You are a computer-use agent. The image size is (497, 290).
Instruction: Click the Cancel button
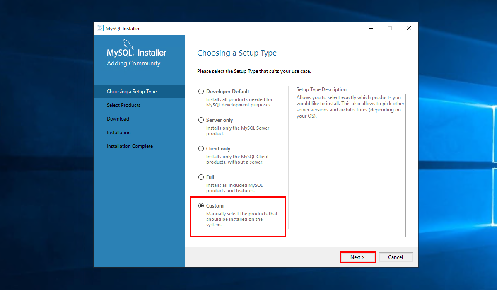[x=396, y=257]
